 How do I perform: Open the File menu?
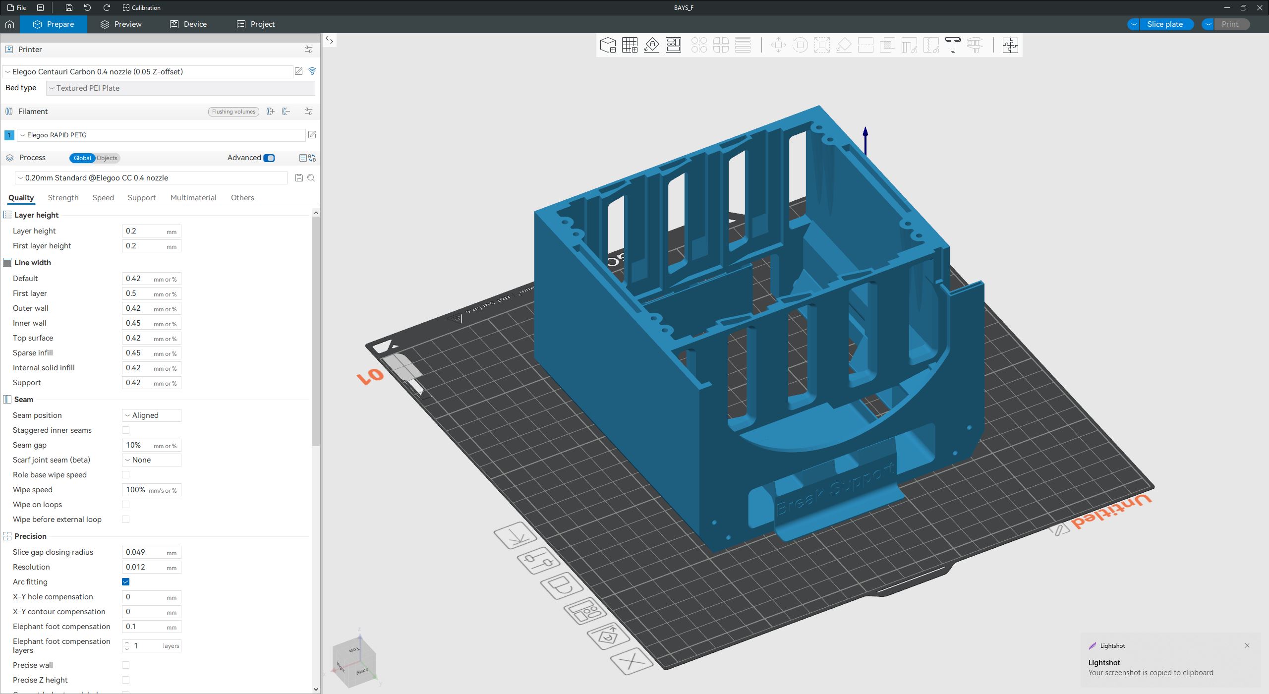pyautogui.click(x=17, y=7)
